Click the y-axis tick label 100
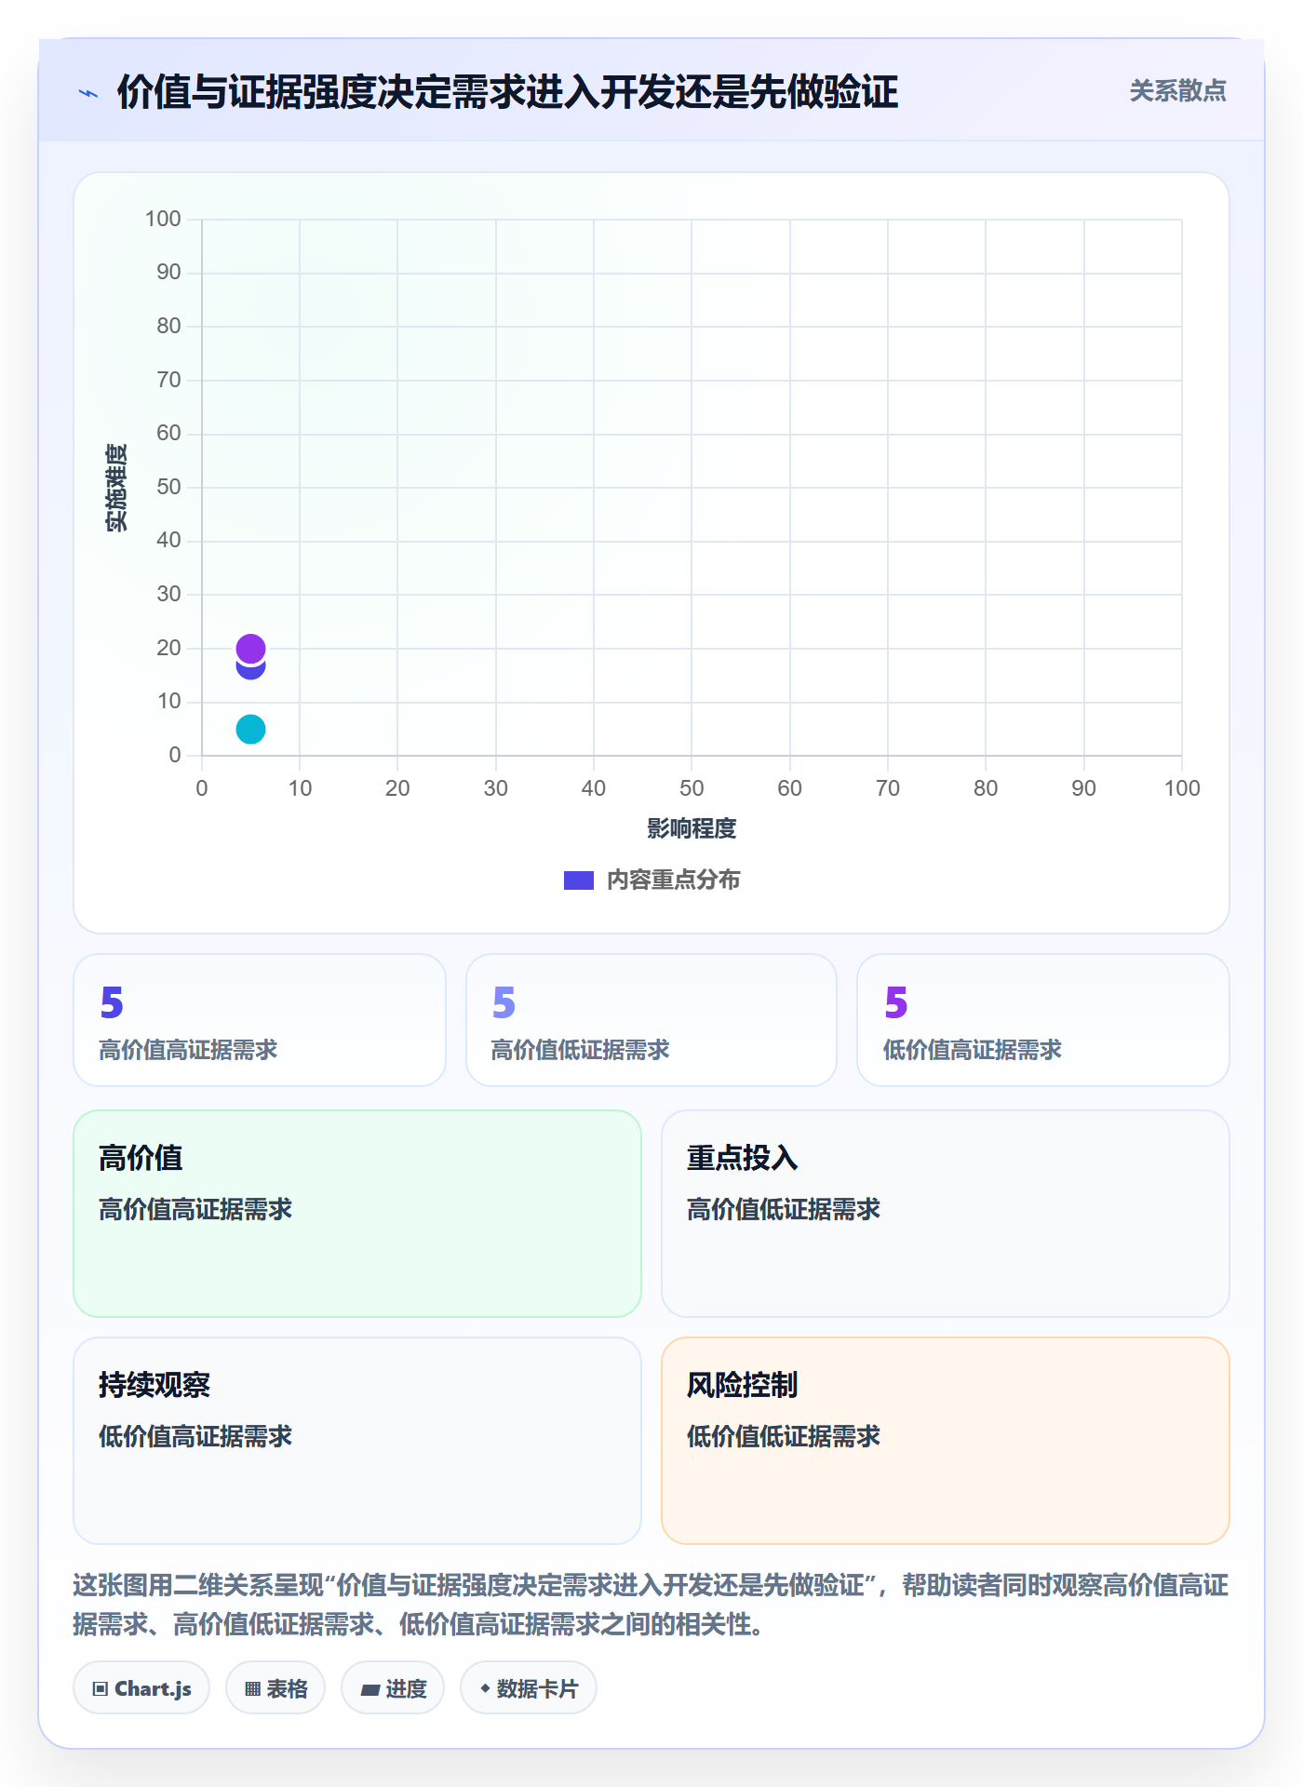1303x1787 pixels. pyautogui.click(x=163, y=219)
